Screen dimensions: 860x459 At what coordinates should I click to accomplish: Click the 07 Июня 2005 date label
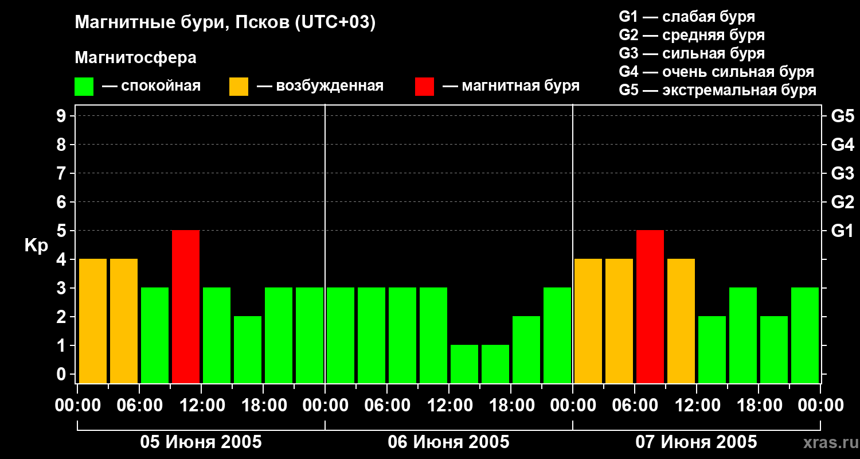coord(697,442)
